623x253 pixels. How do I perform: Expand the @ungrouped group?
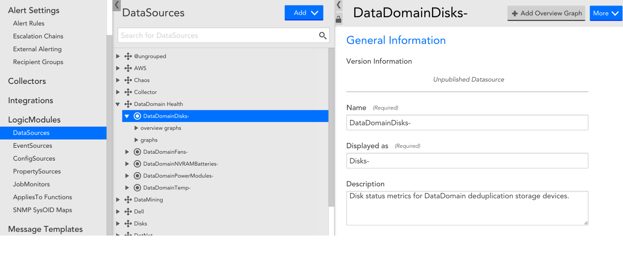click(118, 56)
